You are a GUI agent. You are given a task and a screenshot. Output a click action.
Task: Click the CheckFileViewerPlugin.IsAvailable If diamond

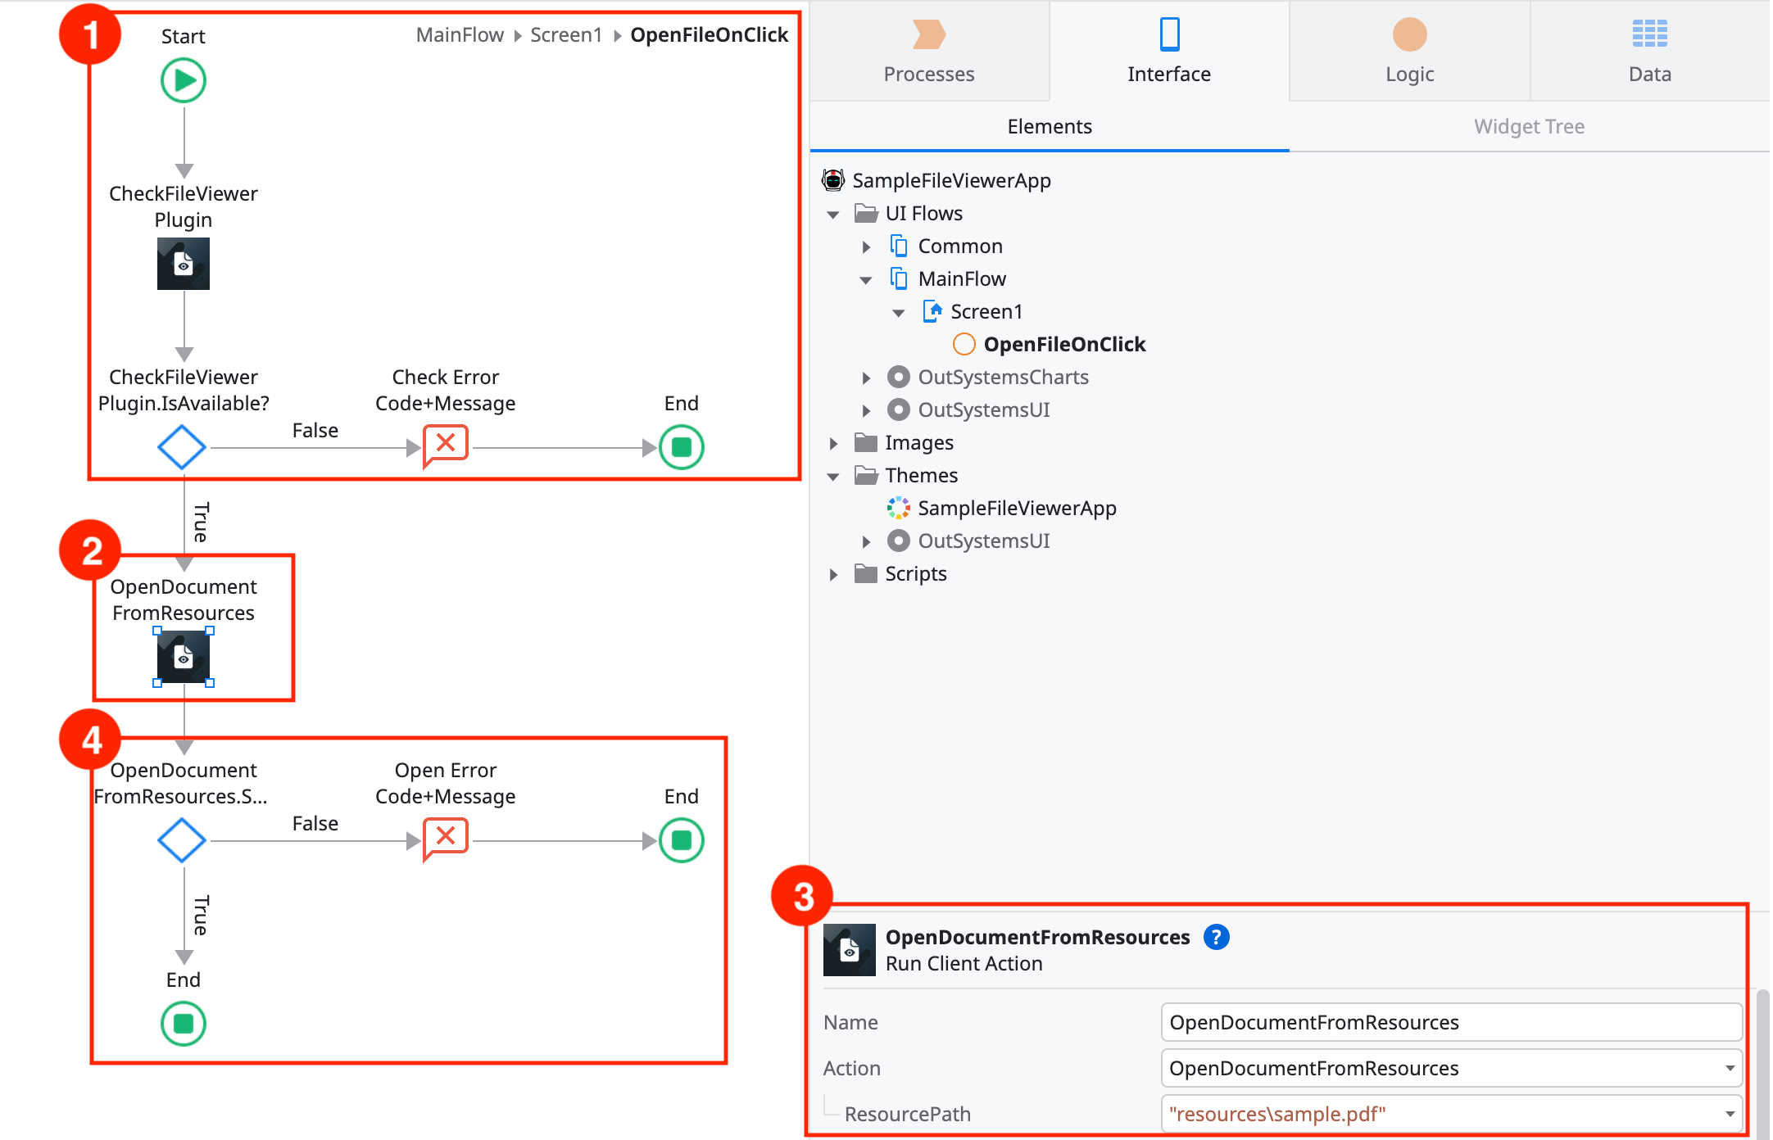181,447
